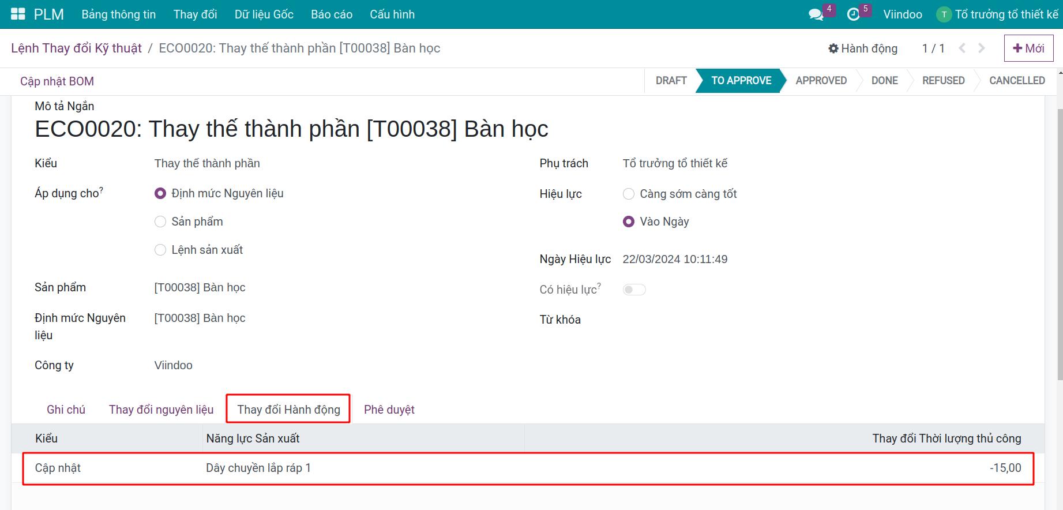Switch to the Ghi chú tab

66,410
